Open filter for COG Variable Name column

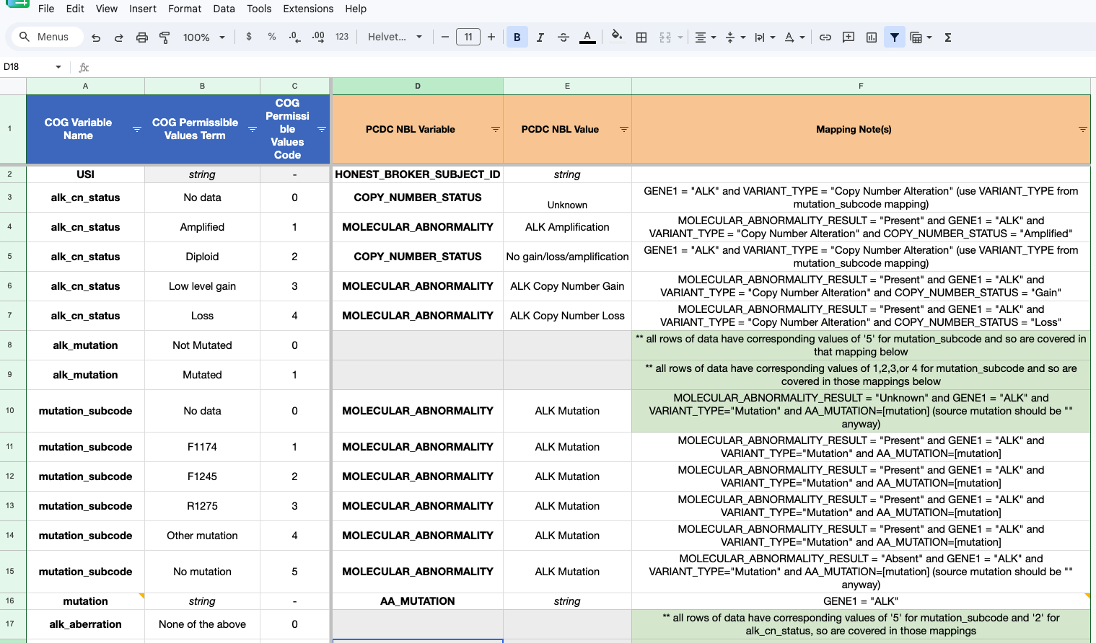137,130
